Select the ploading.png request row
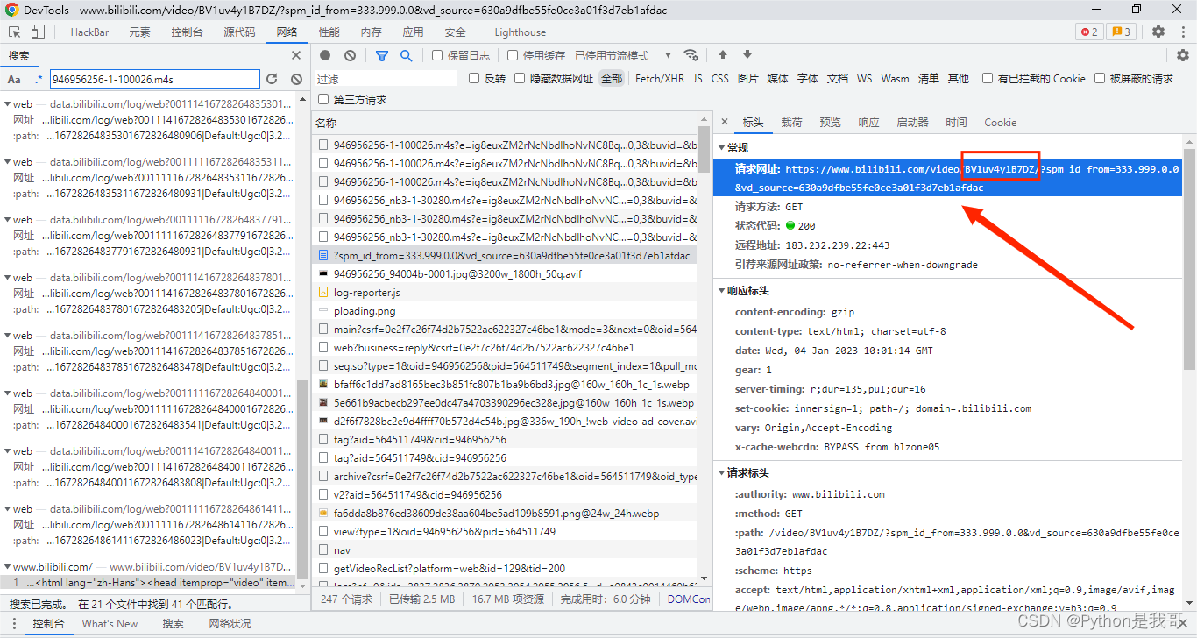This screenshot has height=638, width=1197. pos(506,311)
